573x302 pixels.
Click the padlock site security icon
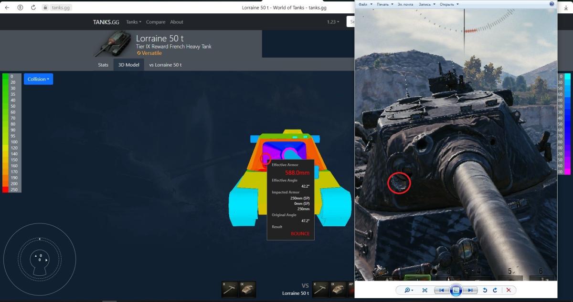(45, 8)
